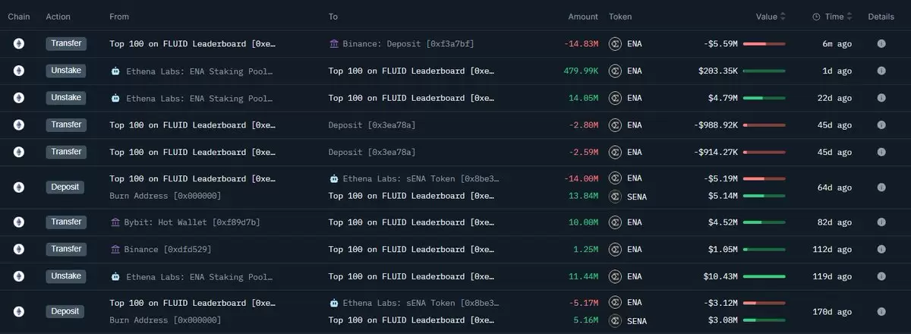The image size is (911, 334).
Task: Click bank icon beside Binance: Deposit
Action: click(334, 44)
